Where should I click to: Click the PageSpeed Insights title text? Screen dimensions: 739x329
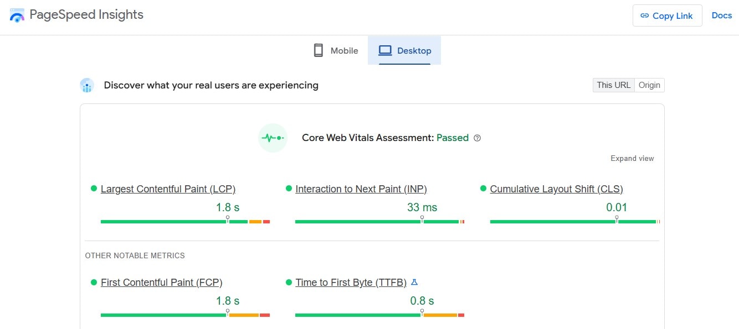[x=86, y=15]
